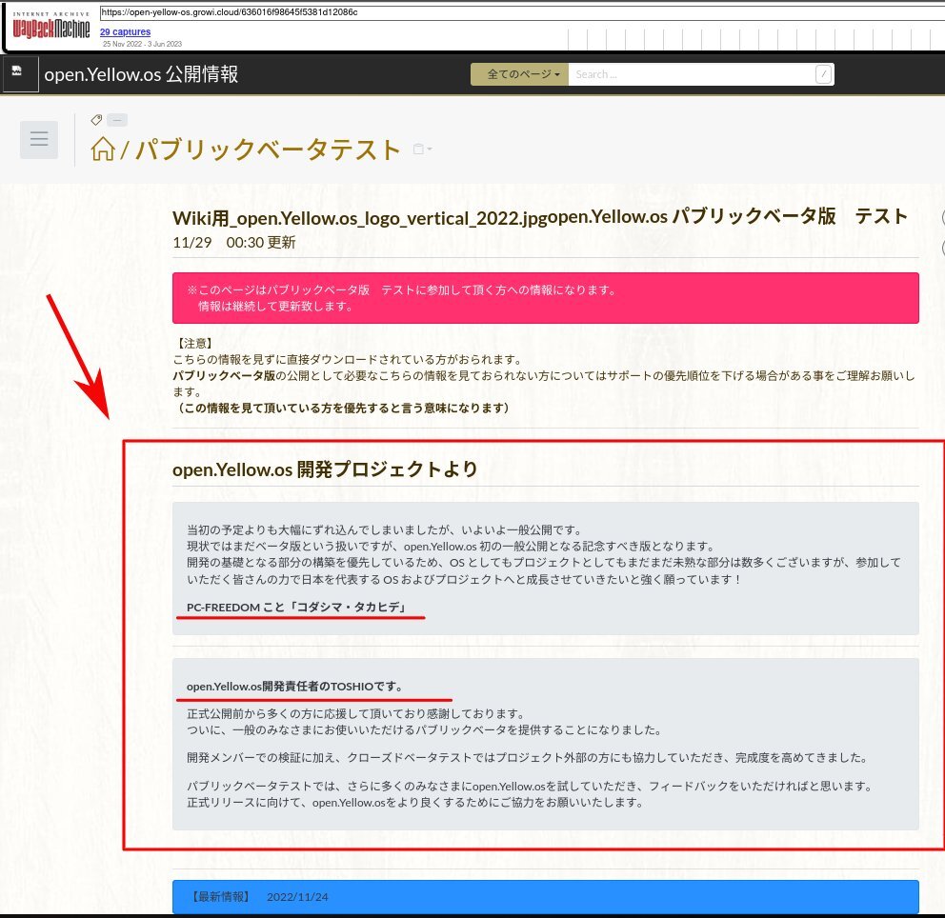Click the 【注意】 label

[193, 344]
